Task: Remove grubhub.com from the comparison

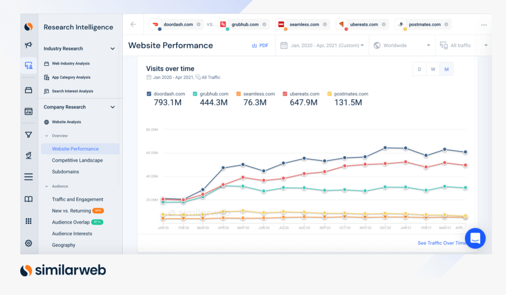Action: pyautogui.click(x=264, y=24)
